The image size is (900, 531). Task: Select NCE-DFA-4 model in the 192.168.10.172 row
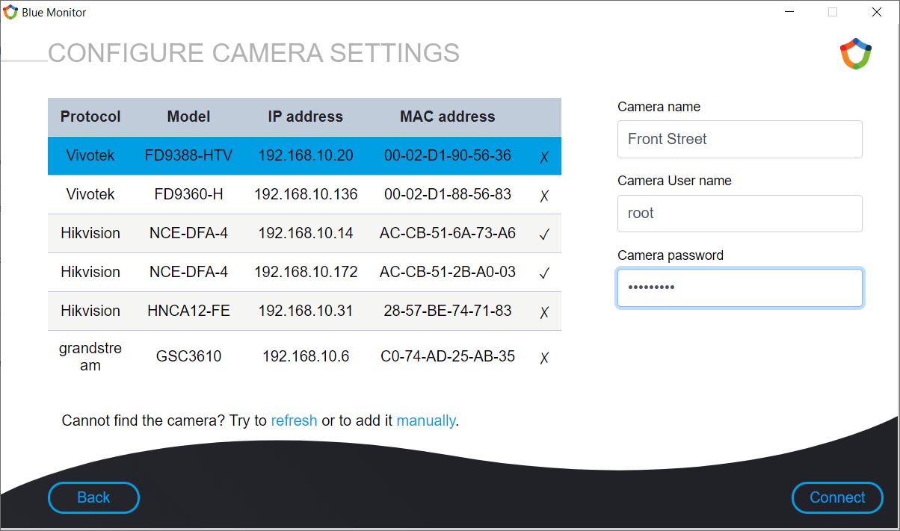188,272
